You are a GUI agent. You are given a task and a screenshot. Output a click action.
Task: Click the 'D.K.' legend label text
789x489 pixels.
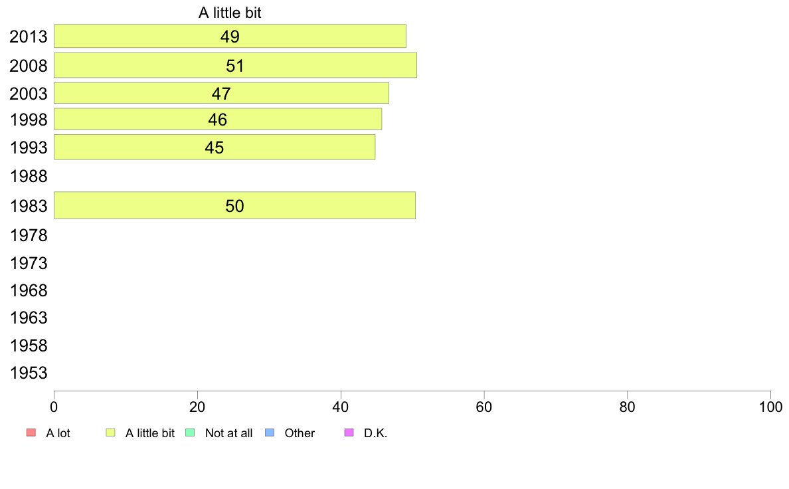click(x=375, y=433)
